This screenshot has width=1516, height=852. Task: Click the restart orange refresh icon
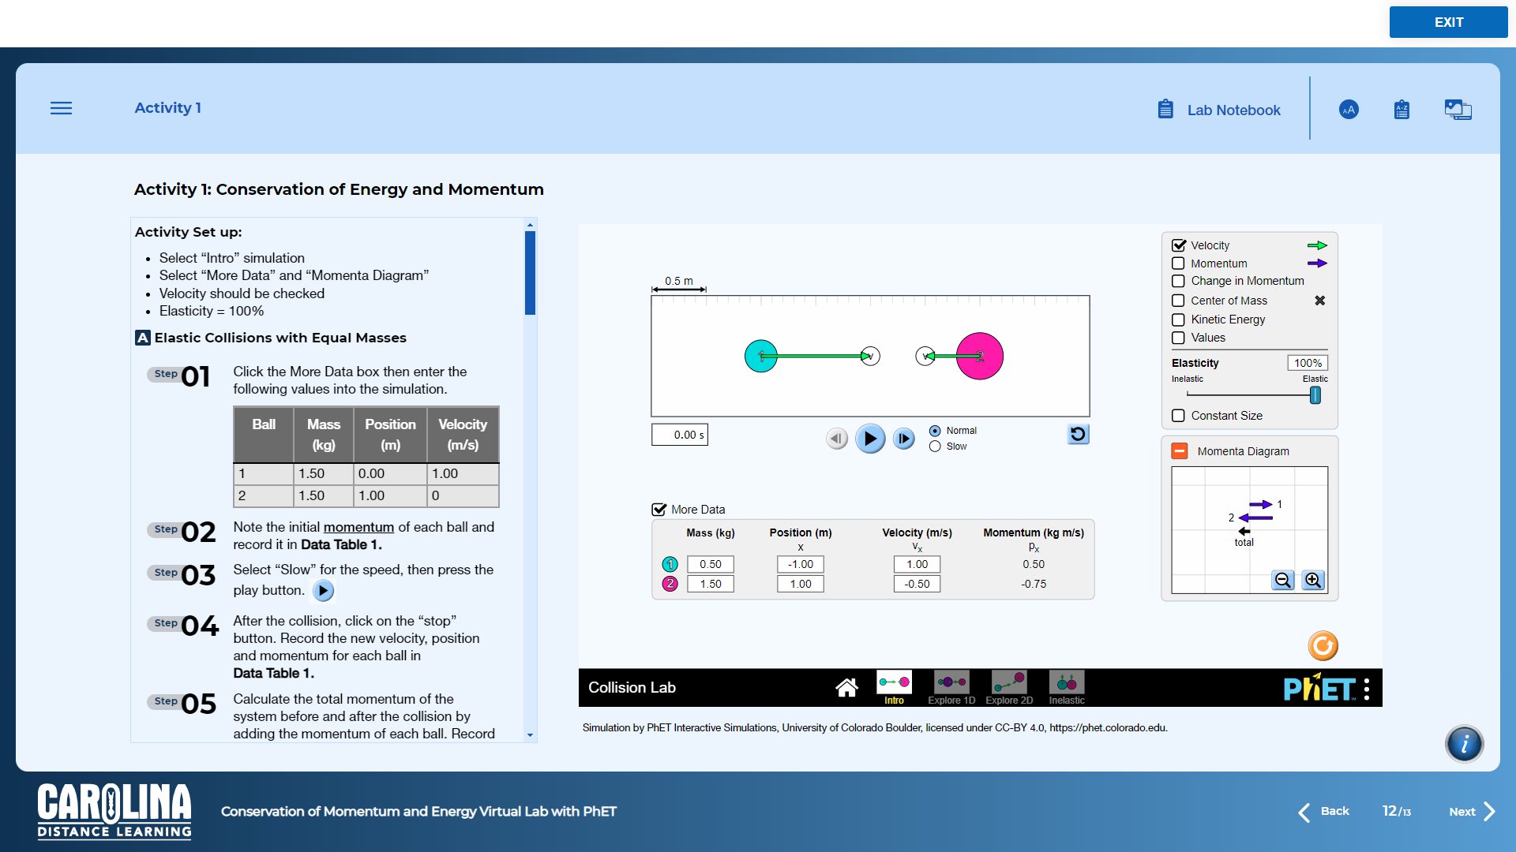click(x=1323, y=645)
